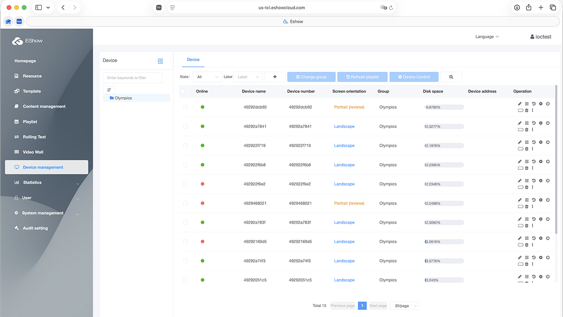Open settings gear for device 49292a74f3
563x317 pixels.
tap(540, 257)
